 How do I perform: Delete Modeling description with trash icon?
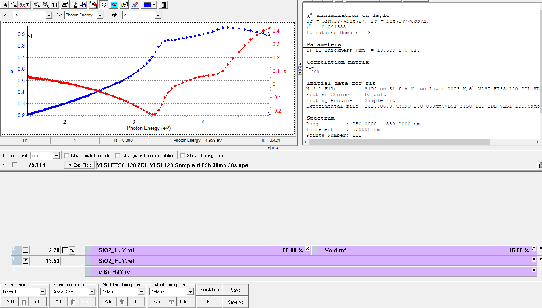[122, 301]
